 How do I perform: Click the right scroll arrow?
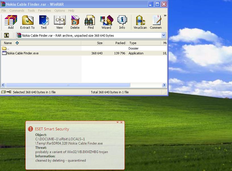click(x=164, y=85)
